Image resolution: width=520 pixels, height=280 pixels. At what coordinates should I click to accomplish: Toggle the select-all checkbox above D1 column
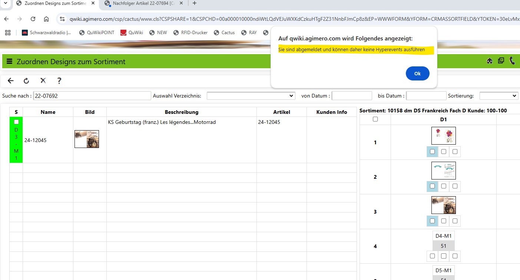(375, 119)
